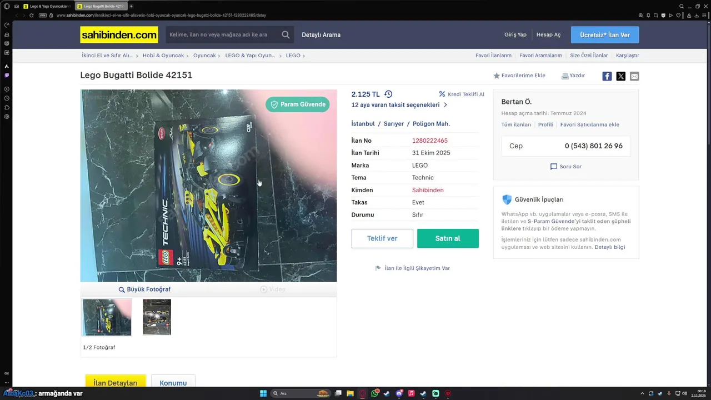The height and width of the screenshot is (400, 711).
Task: Click Ücretsiz İlan Ver button
Action: click(605, 35)
